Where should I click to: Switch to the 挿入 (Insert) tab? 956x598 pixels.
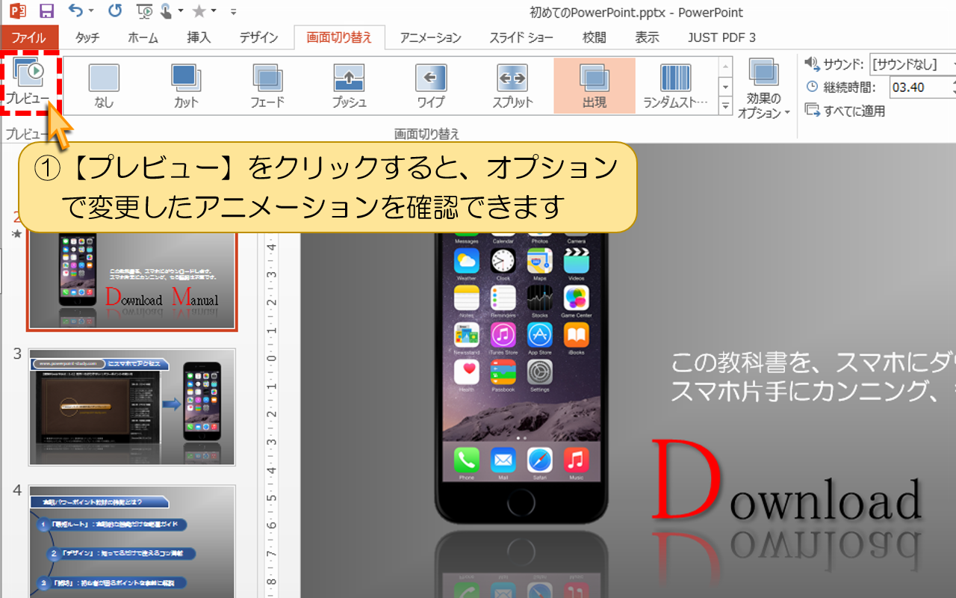(199, 37)
